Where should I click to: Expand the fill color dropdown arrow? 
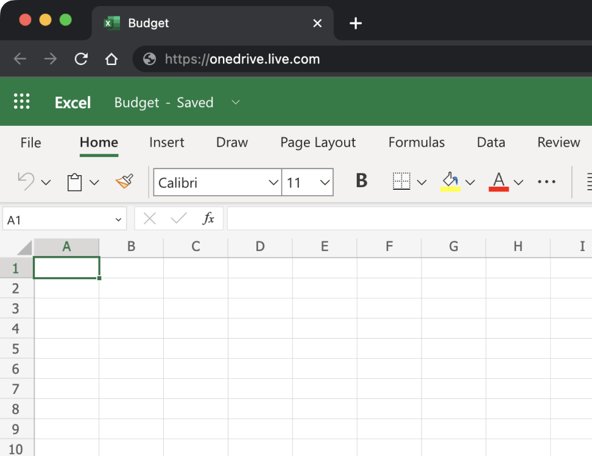(x=470, y=182)
